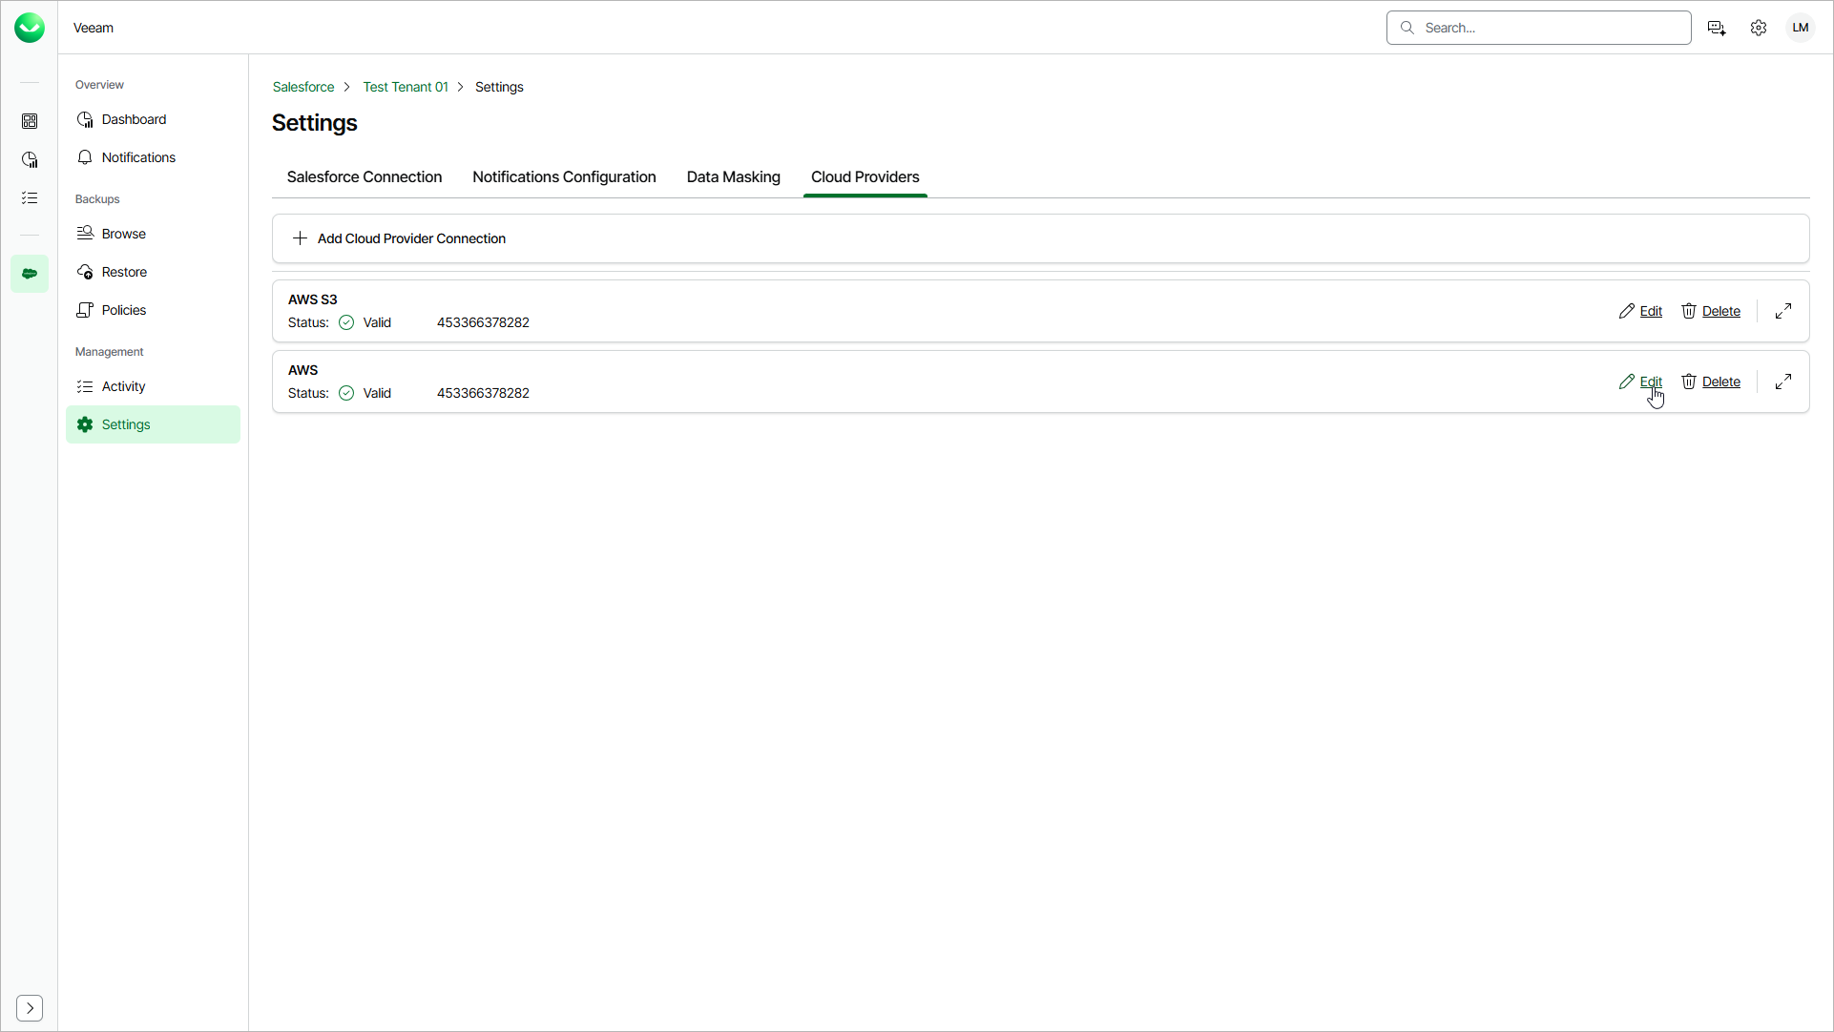This screenshot has height=1032, width=1834.
Task: Delete the AWS S3 connection
Action: 1711,311
